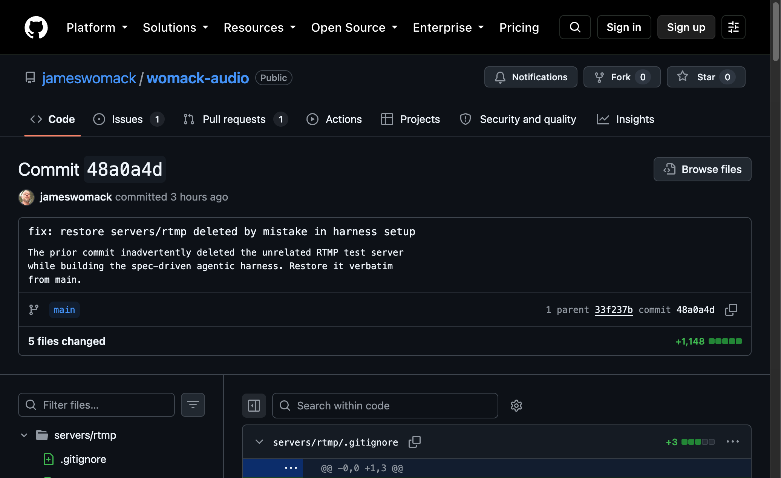Screen dimensions: 781x478
Task: Expand hidden lines in the diff hunk
Action: (x=291, y=468)
